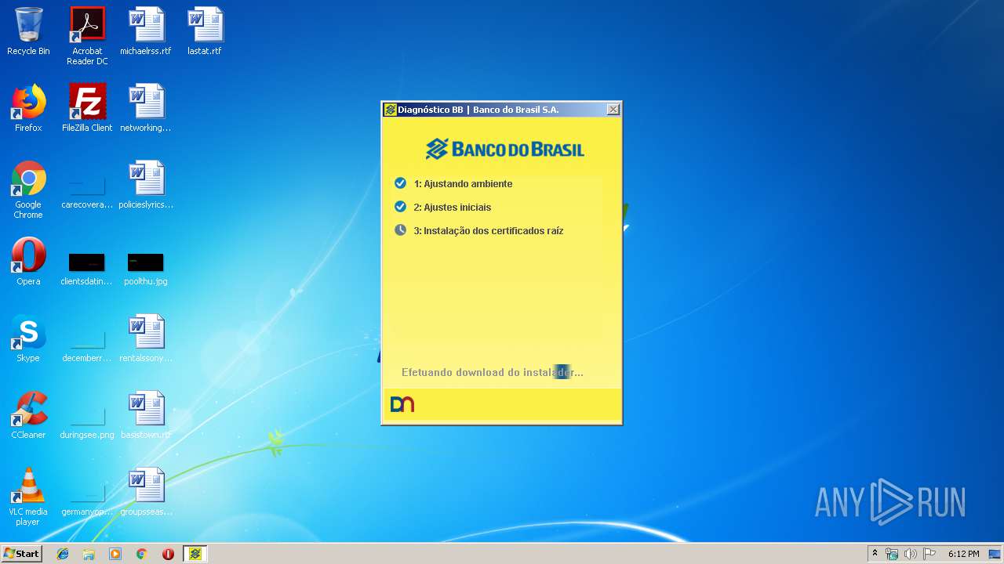The image size is (1004, 564).
Task: Open Windows Explorer folder on taskbar
Action: 89,554
